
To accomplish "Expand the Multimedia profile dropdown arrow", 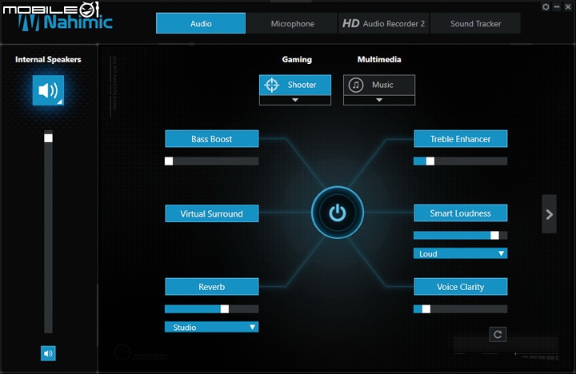I will click(379, 100).
